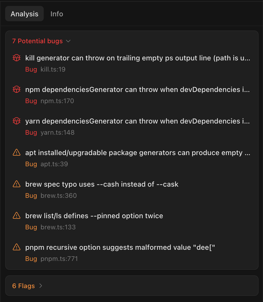Viewport: 263px width, 302px height.
Task: Click the chevron next to 6 Flags
Action: (x=41, y=286)
